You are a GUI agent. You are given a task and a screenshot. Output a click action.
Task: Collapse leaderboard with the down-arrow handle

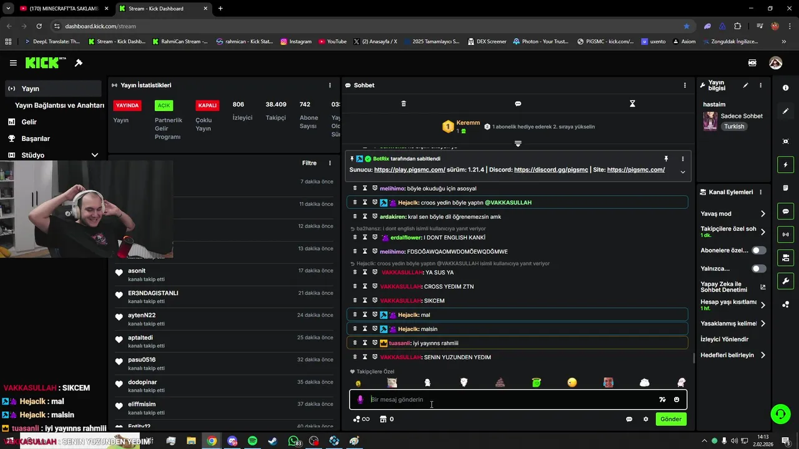[x=517, y=144]
